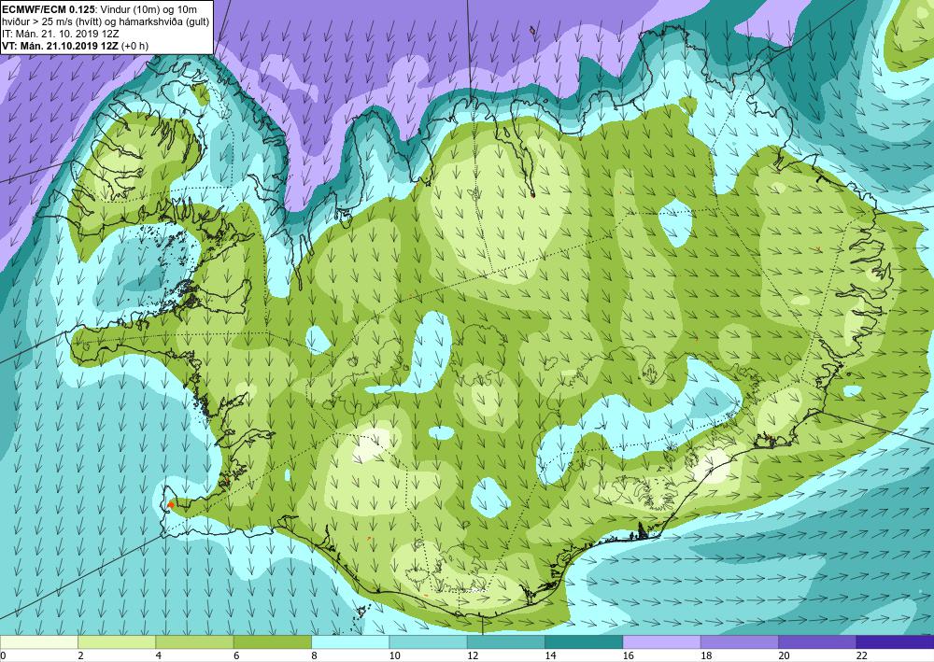The image size is (934, 662).
Task: Pick the dark indigo above-22 m/s legend swatch
Action: coord(896,642)
